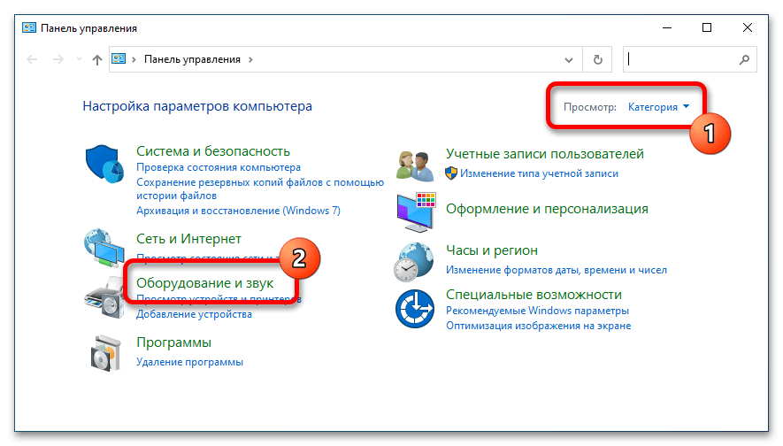Open Система и безопасность category
This screenshot has height=446, width=783.
213,150
